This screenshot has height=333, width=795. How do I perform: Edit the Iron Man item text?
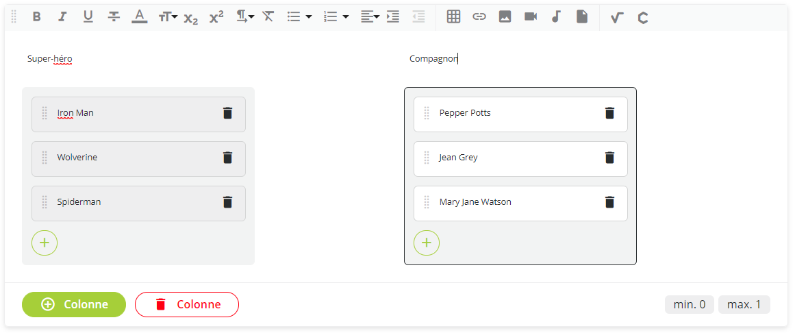(75, 112)
